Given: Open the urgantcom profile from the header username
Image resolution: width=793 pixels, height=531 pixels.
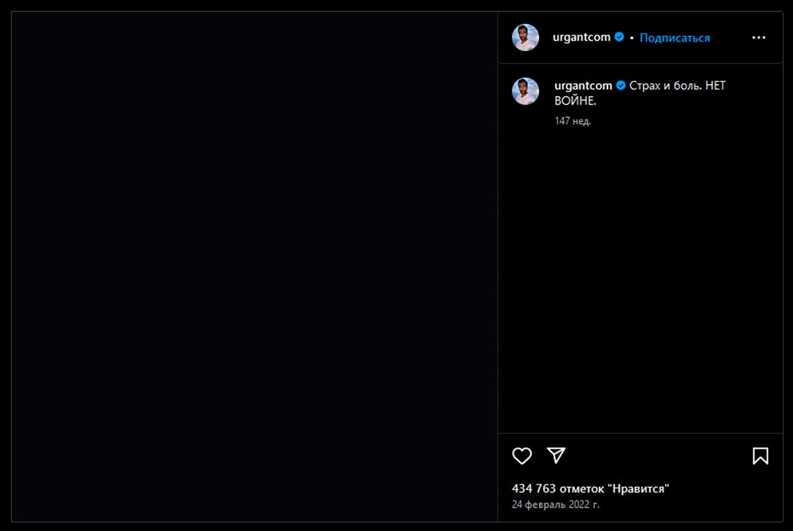Looking at the screenshot, I should coord(582,38).
